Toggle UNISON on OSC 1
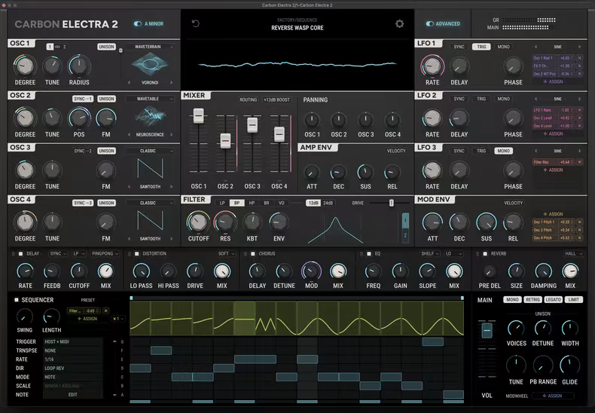This screenshot has width=595, height=413. pos(106,47)
